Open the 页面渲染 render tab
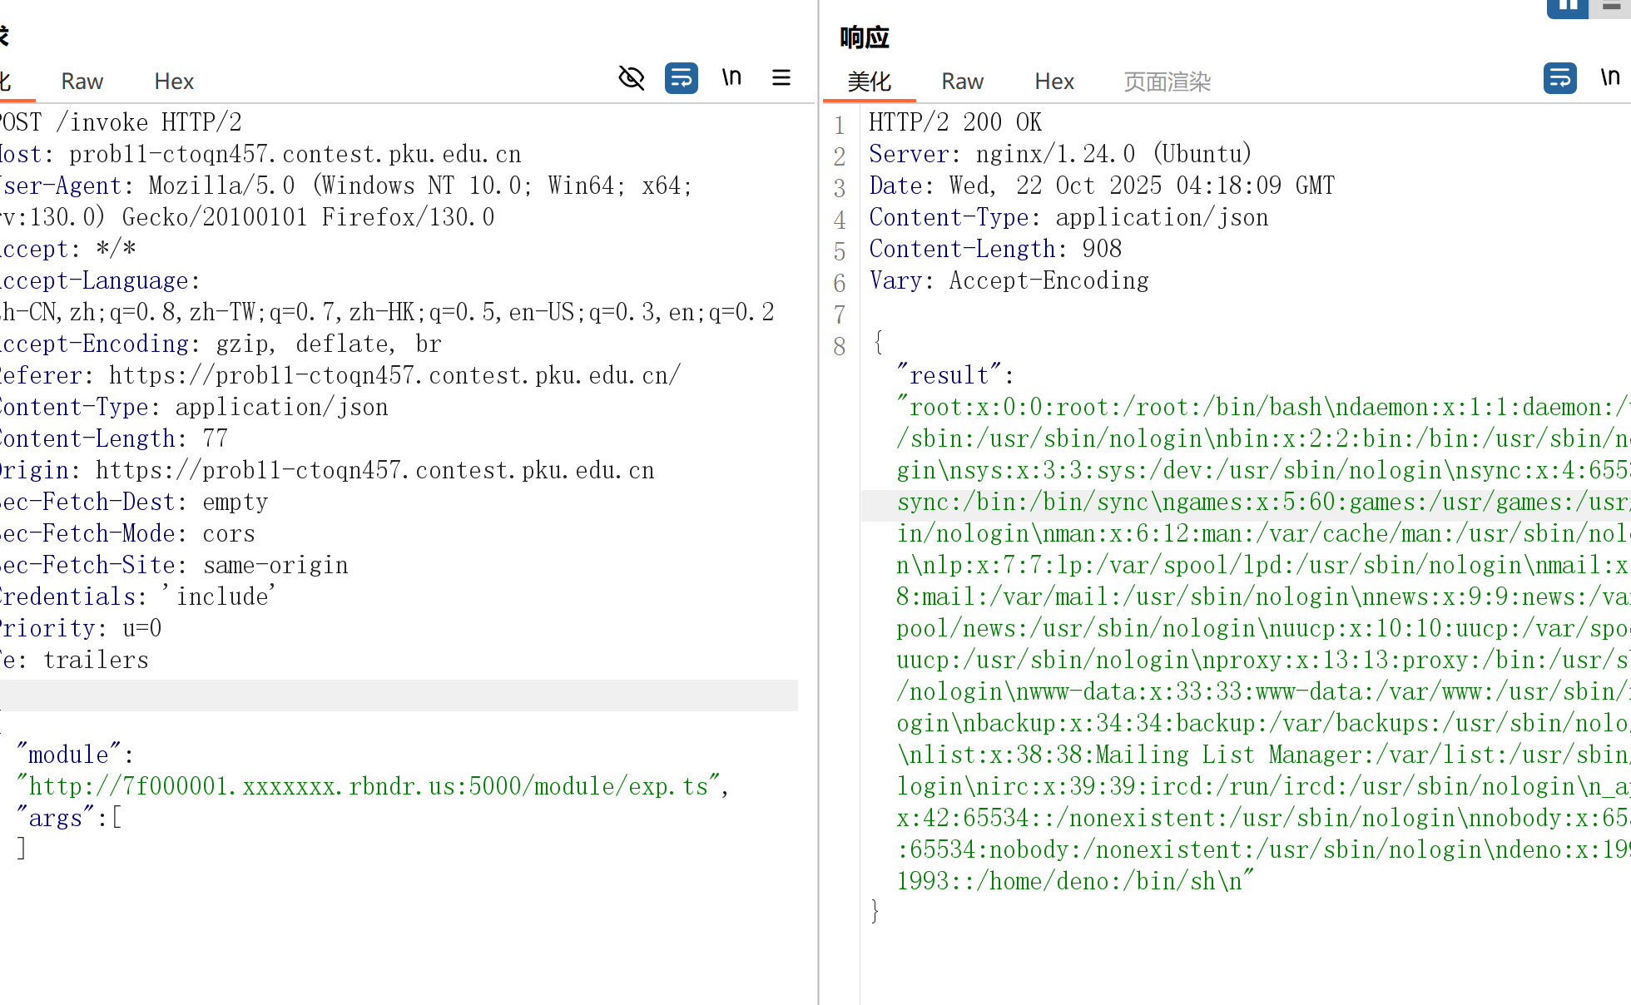Image resolution: width=1631 pixels, height=1005 pixels. pyautogui.click(x=1167, y=82)
